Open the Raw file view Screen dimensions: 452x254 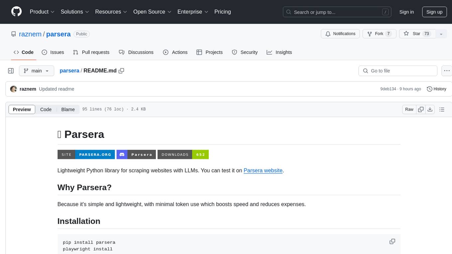click(409, 109)
